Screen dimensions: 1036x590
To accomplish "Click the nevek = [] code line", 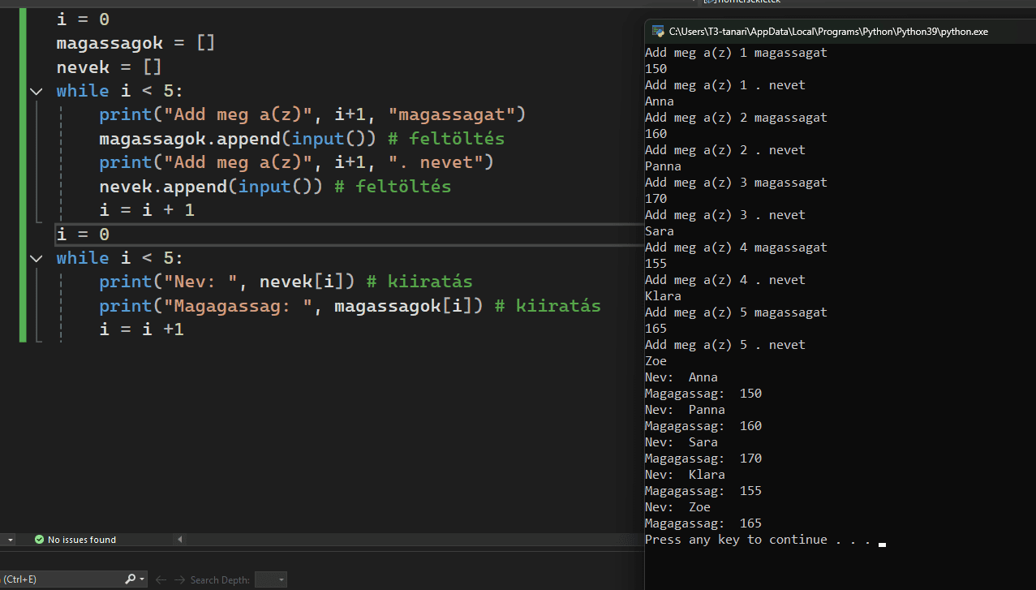I will click(x=109, y=67).
